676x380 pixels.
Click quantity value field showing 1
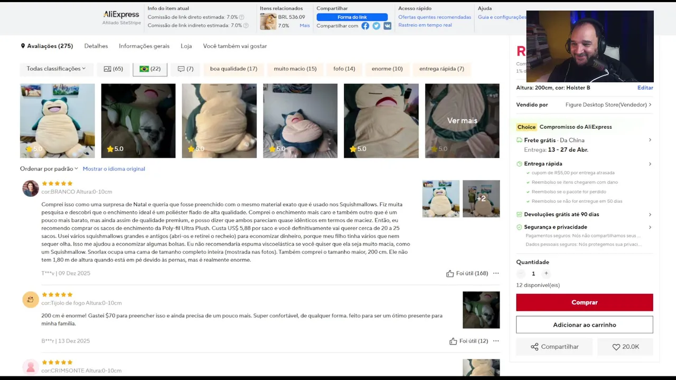pos(533,273)
